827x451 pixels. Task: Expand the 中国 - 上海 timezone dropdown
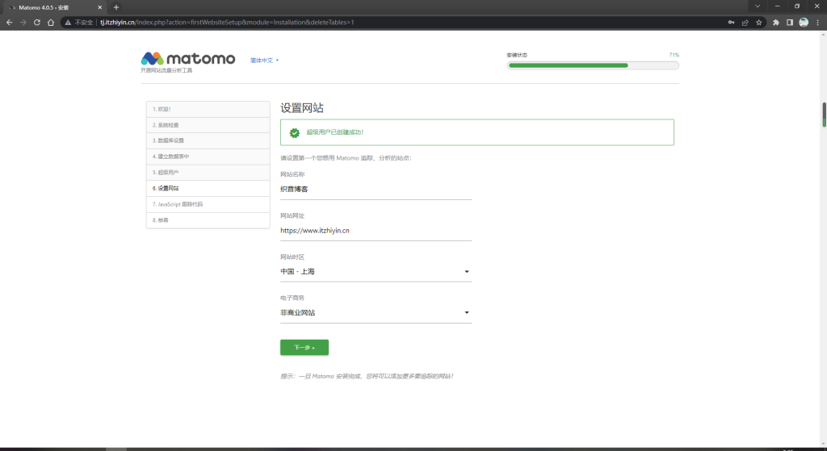pyautogui.click(x=376, y=272)
